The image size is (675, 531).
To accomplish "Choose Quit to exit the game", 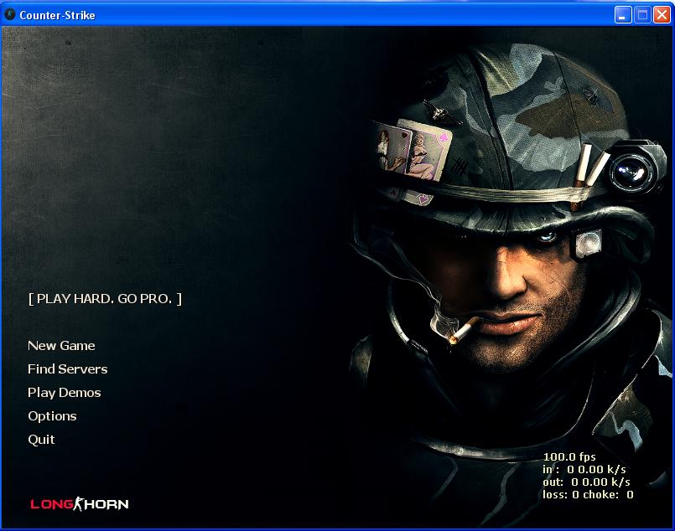I will pyautogui.click(x=41, y=440).
